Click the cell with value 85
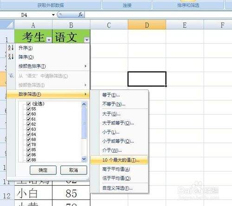This screenshot has width=232, height=206. pos(71,193)
